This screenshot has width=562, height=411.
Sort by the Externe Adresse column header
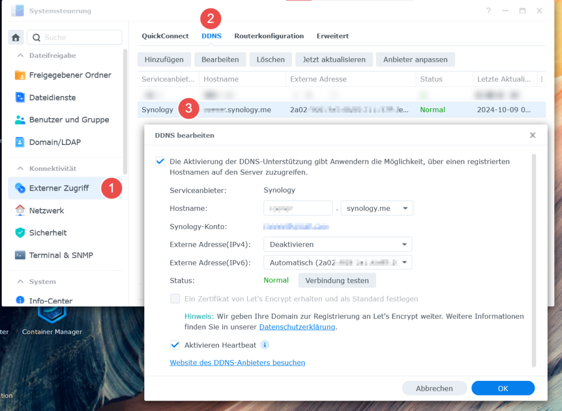(x=351, y=79)
